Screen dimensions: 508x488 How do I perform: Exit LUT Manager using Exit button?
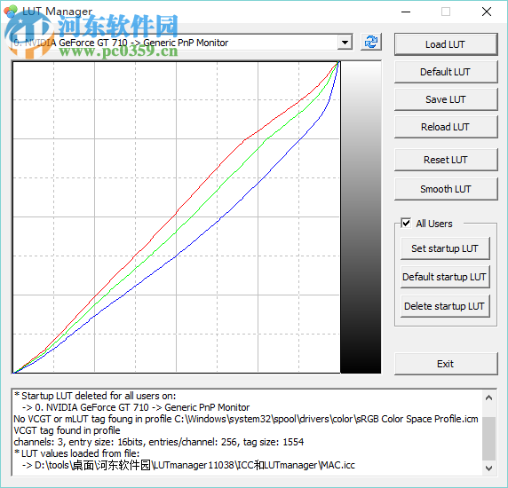click(x=446, y=364)
